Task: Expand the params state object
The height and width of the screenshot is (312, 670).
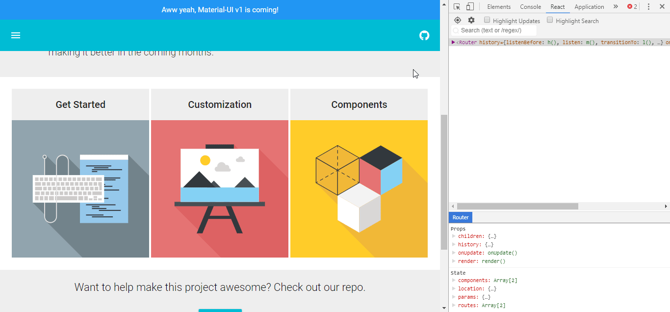Action: coord(454,297)
